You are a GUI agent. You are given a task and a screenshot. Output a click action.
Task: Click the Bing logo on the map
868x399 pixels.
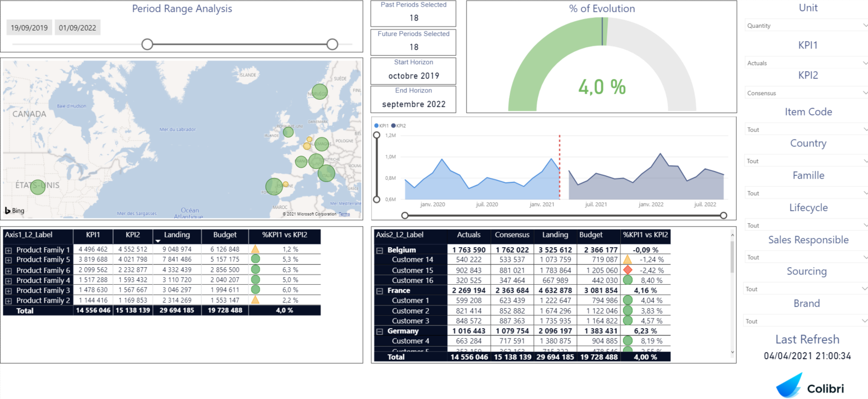(15, 211)
